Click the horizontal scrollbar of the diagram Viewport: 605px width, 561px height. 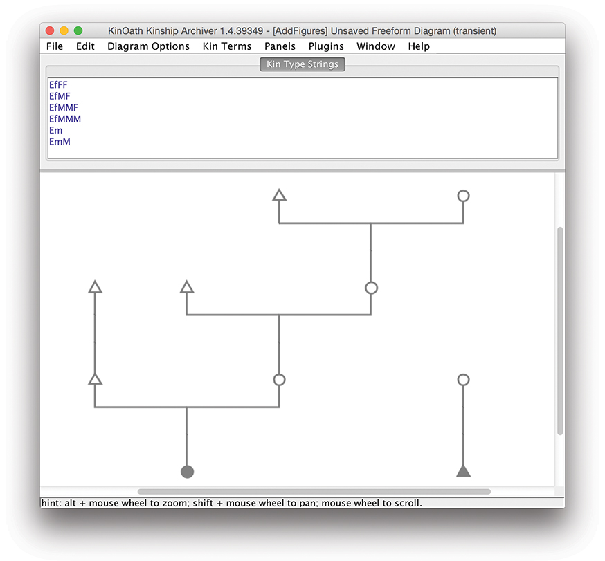[x=314, y=492]
